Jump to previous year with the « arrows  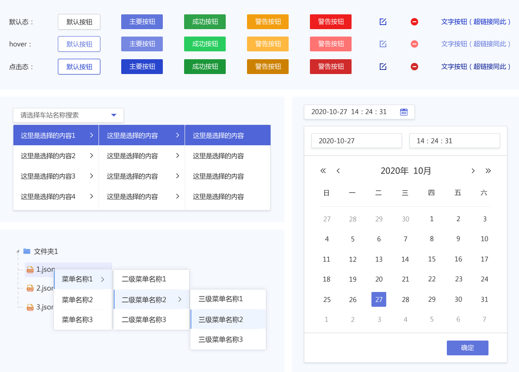[323, 171]
